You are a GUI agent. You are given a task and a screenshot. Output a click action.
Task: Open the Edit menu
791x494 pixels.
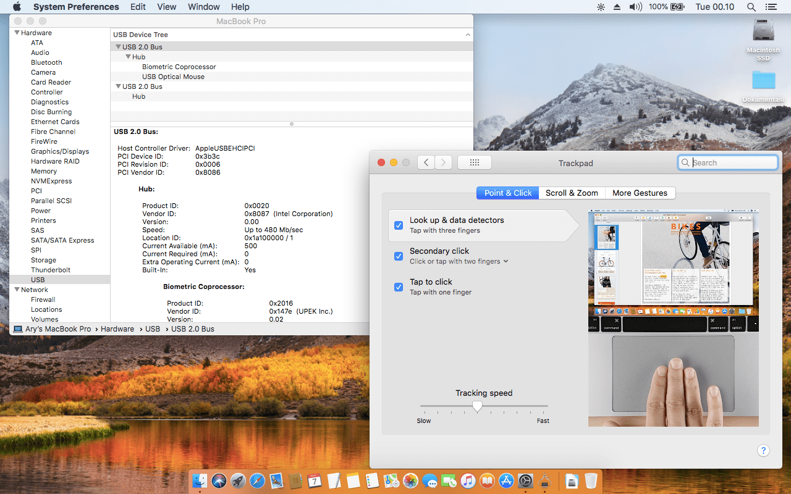138,7
